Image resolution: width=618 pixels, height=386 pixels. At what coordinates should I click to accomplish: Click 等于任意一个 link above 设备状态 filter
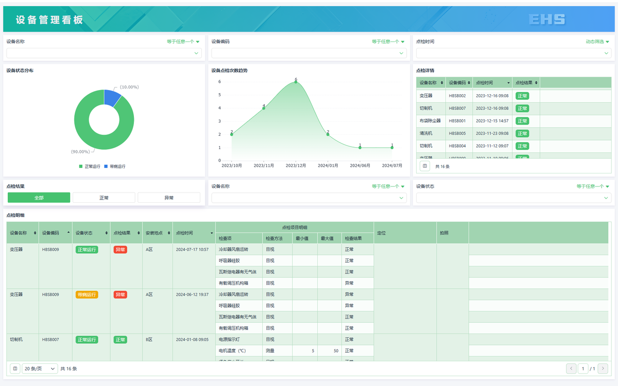pyautogui.click(x=593, y=186)
